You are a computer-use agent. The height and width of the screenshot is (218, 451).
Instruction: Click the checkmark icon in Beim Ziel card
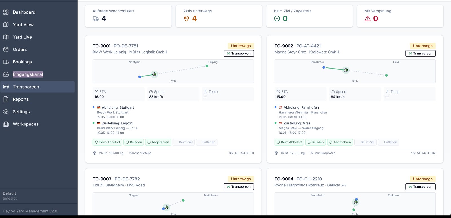(277, 19)
